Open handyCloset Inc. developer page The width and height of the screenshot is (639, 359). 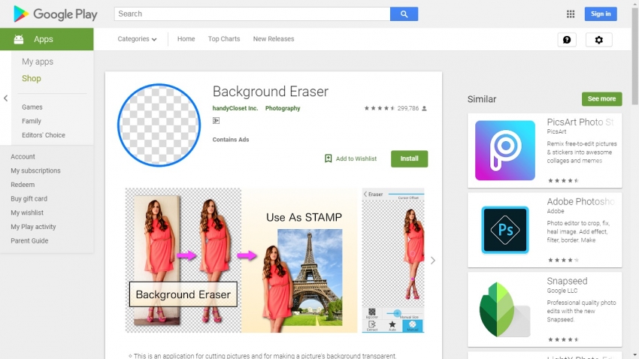[x=235, y=108]
